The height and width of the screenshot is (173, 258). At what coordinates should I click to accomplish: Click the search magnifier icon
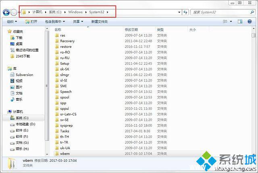(x=252, y=12)
